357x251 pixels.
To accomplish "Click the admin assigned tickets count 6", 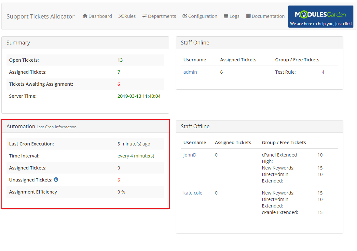I will click(x=221, y=72).
